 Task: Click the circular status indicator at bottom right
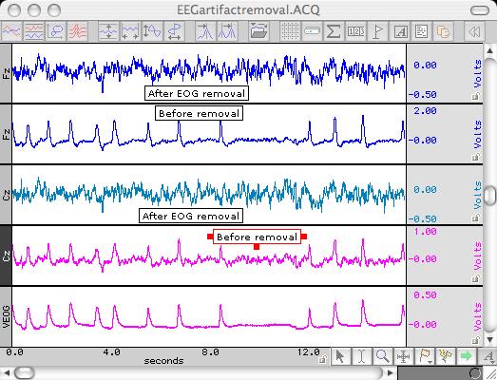474,373
